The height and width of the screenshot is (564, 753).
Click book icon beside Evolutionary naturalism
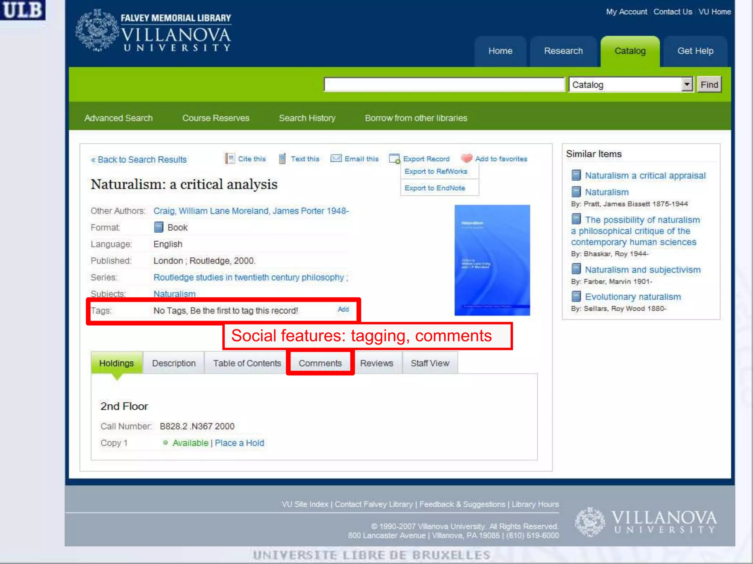click(x=576, y=296)
